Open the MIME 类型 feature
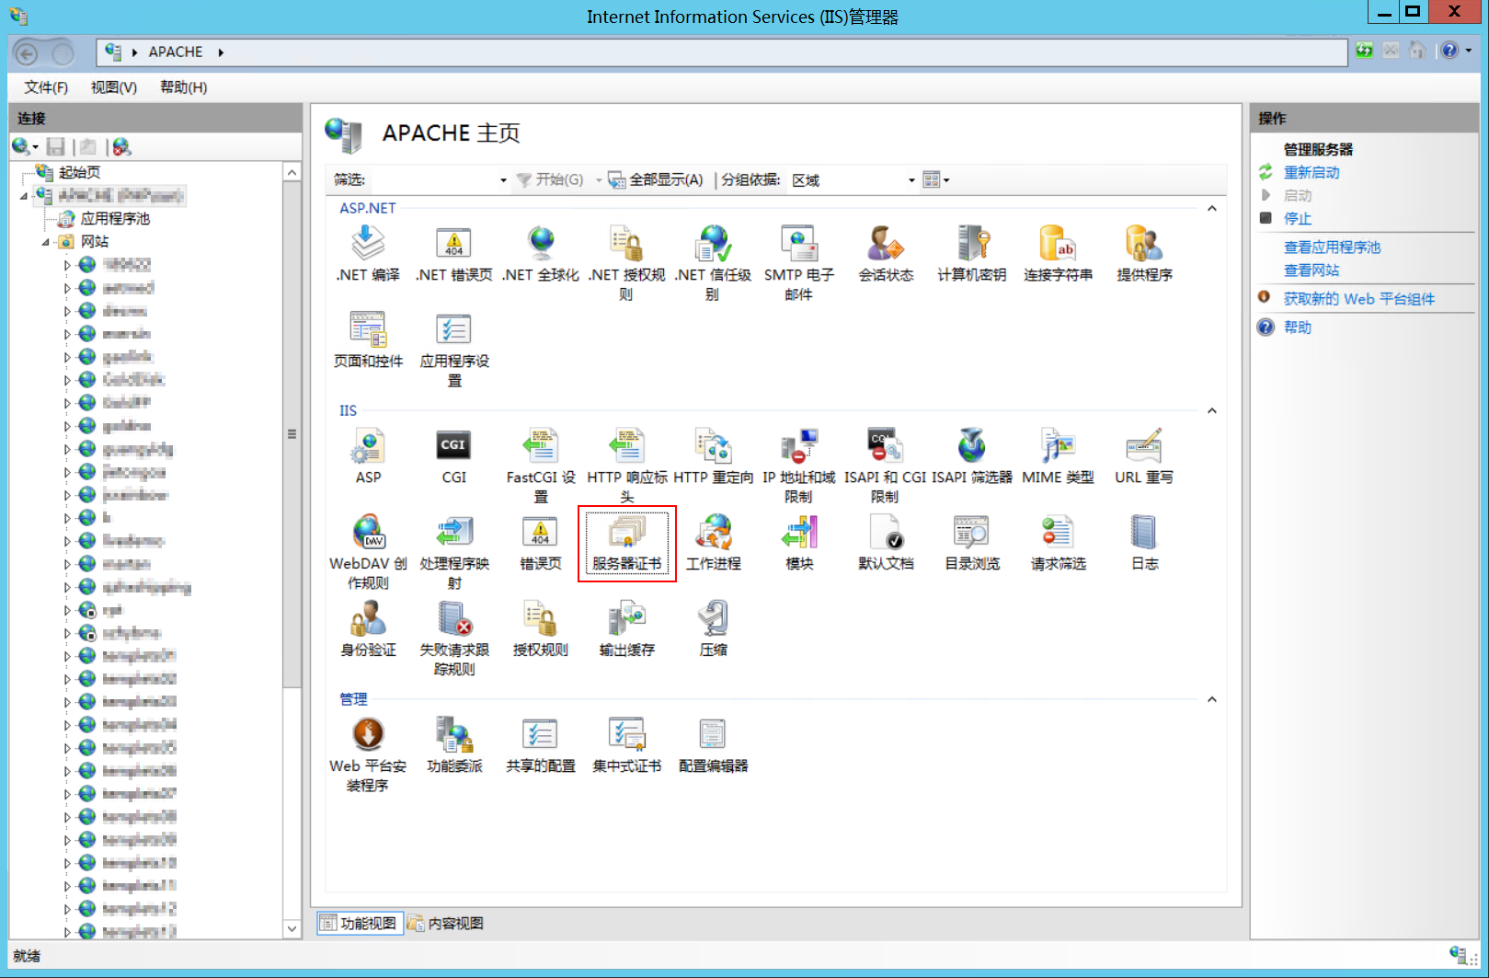This screenshot has height=978, width=1489. [1059, 456]
